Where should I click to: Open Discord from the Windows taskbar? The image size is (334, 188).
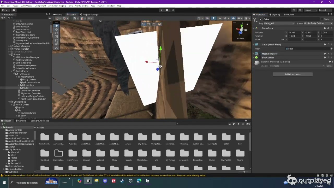click(105, 181)
